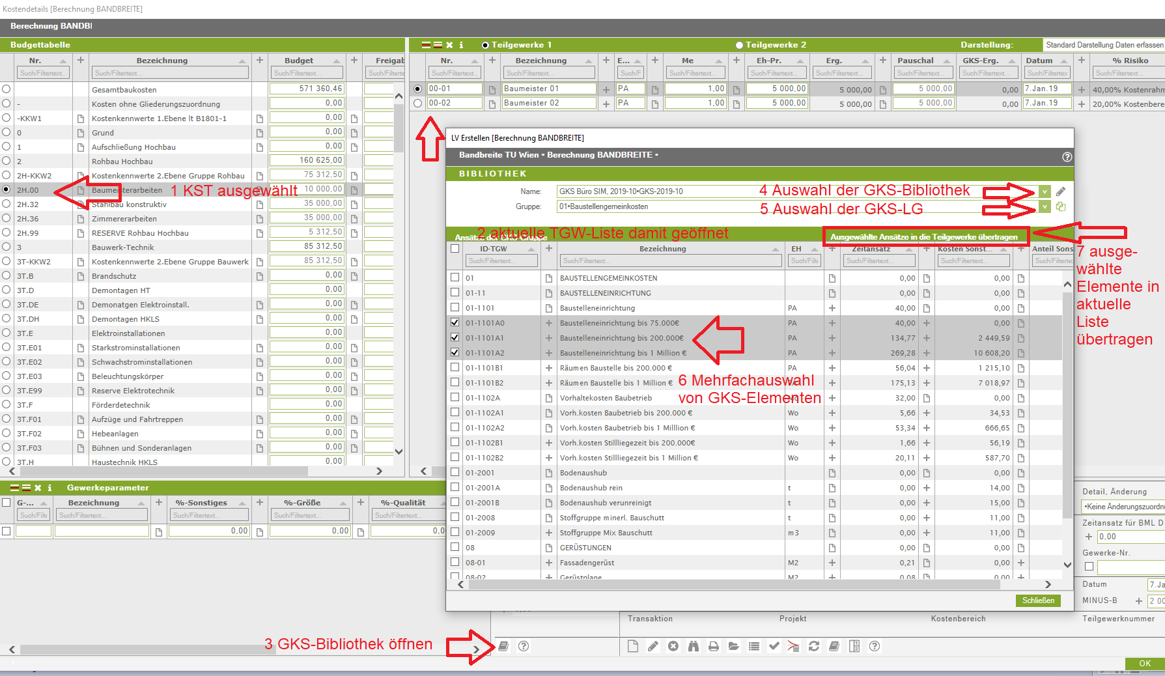Click the binoculars search icon
This screenshot has width=1165, height=676.
coord(694,646)
